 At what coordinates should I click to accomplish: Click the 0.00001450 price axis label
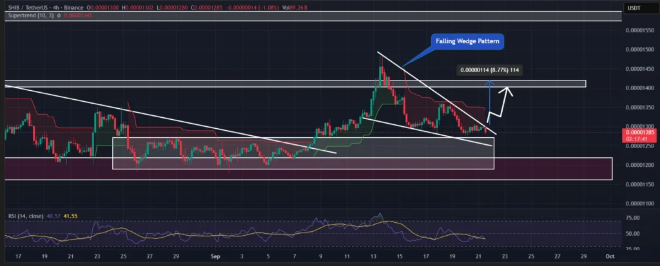pyautogui.click(x=639, y=69)
